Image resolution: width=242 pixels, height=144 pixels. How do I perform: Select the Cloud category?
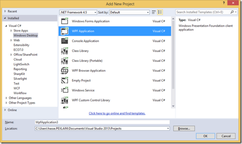click(18, 59)
